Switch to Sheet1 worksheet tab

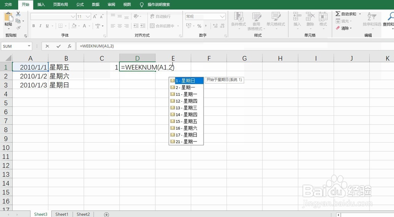pyautogui.click(x=62, y=214)
